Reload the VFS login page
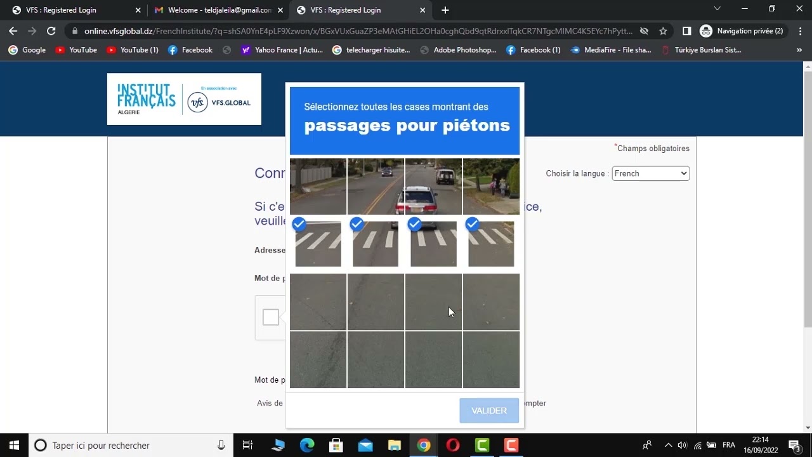 pos(51,30)
